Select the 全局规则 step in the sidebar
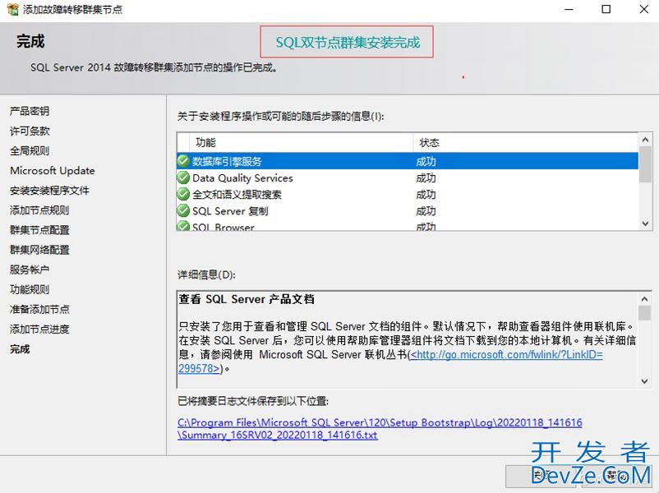Viewport: 659px width, 493px height. point(30,150)
